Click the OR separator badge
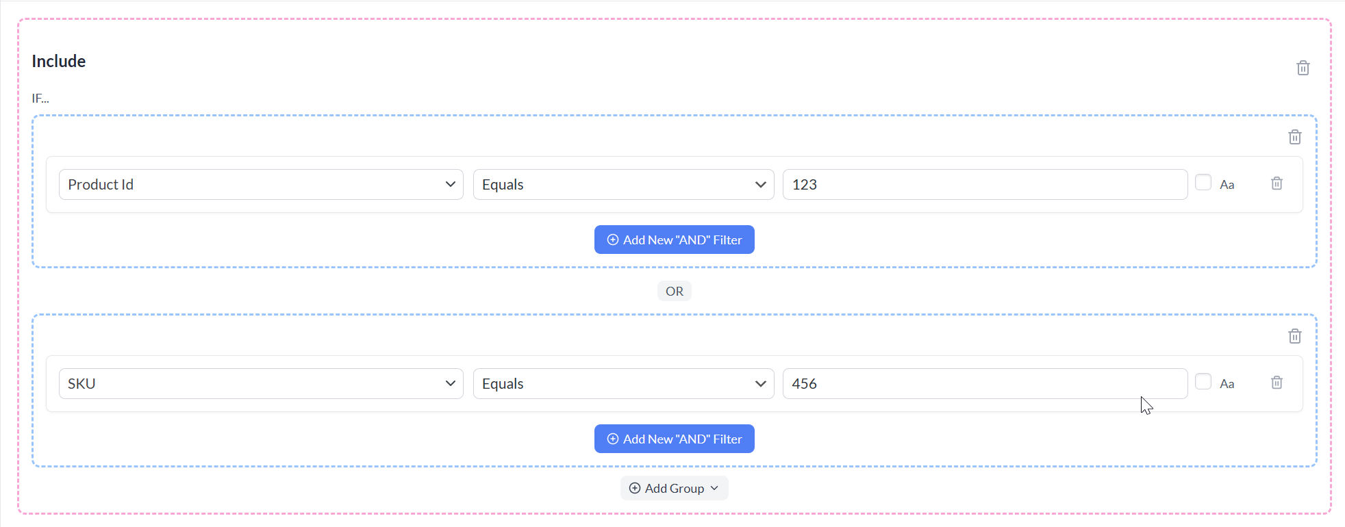1345x527 pixels. [x=674, y=291]
